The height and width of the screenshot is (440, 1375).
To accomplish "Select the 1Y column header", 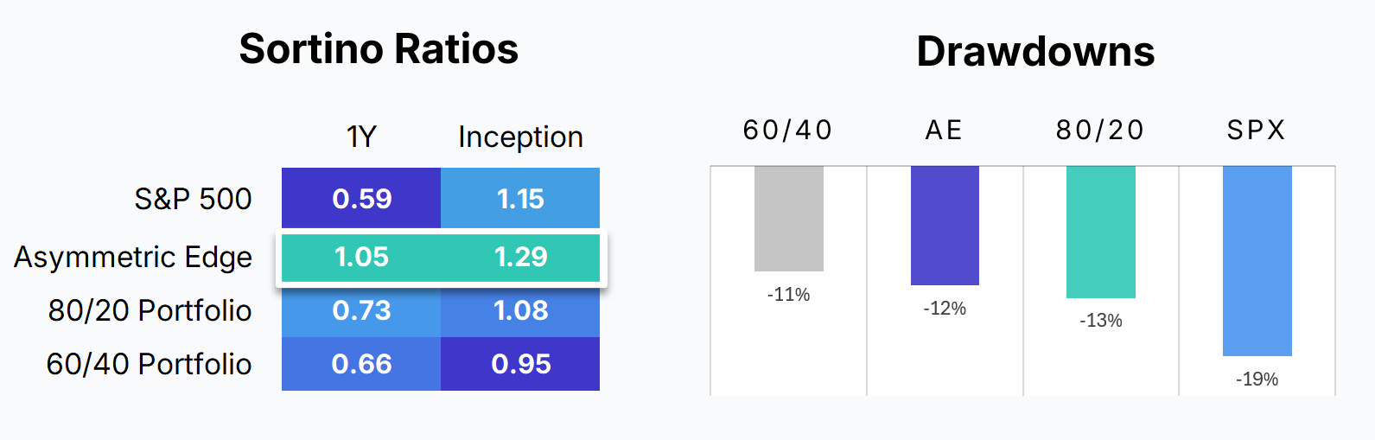I will (x=361, y=137).
